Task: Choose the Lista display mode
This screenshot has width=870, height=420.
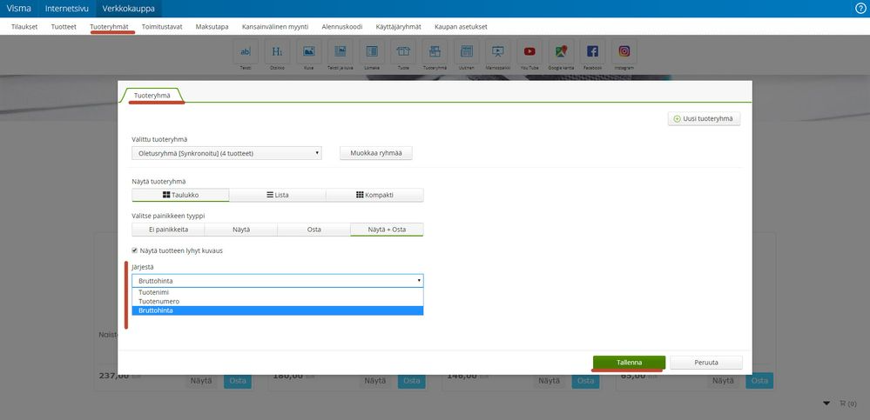Action: [x=278, y=195]
